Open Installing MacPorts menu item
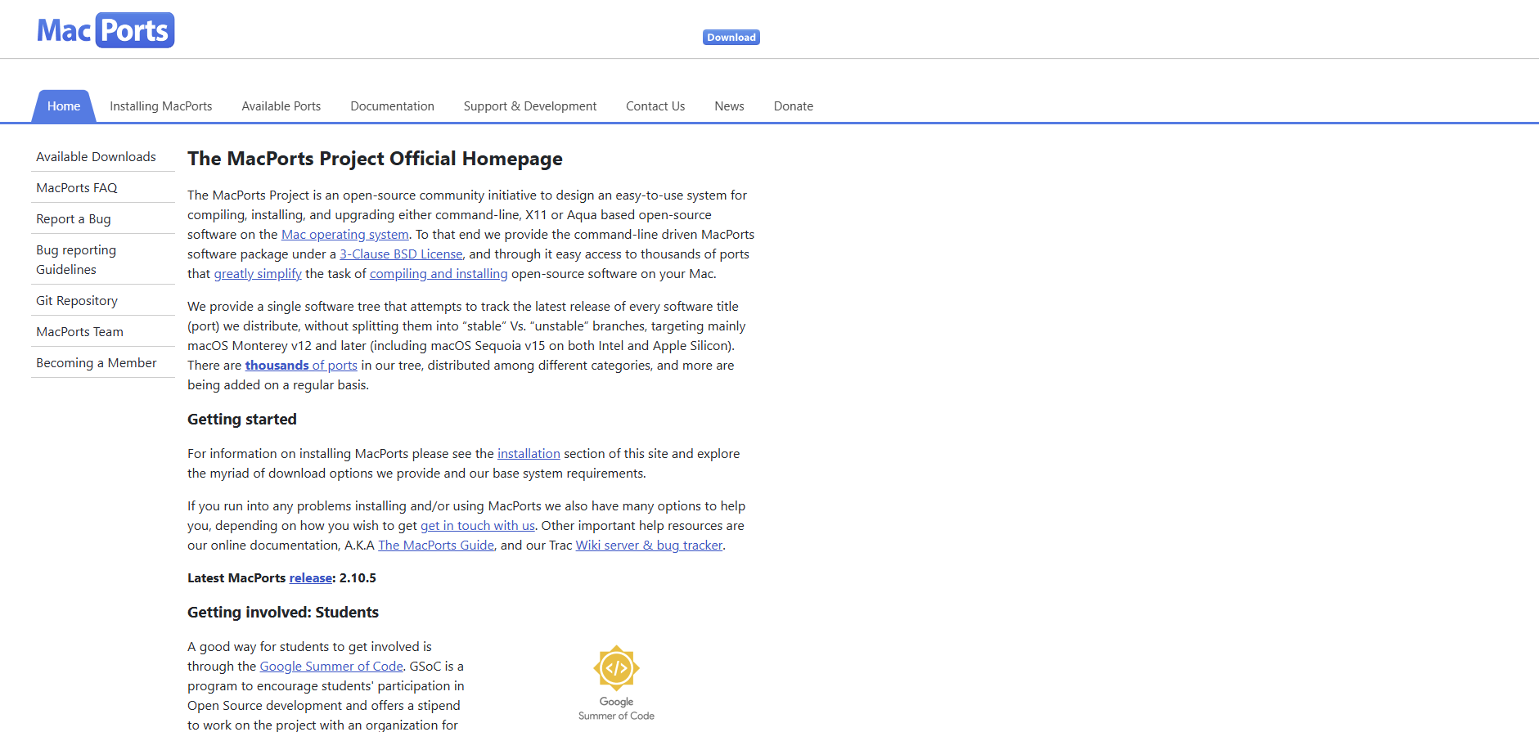This screenshot has height=732, width=1539. pos(161,106)
